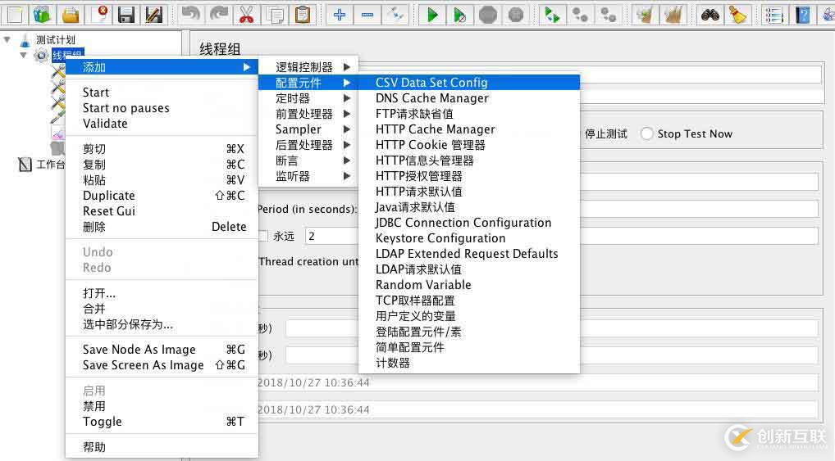Viewport: 835px width, 461px height.
Task: Click the Paste clipboard icon
Action: pos(303,15)
